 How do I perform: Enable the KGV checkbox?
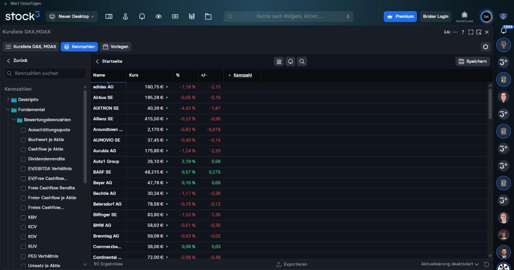coord(23,237)
